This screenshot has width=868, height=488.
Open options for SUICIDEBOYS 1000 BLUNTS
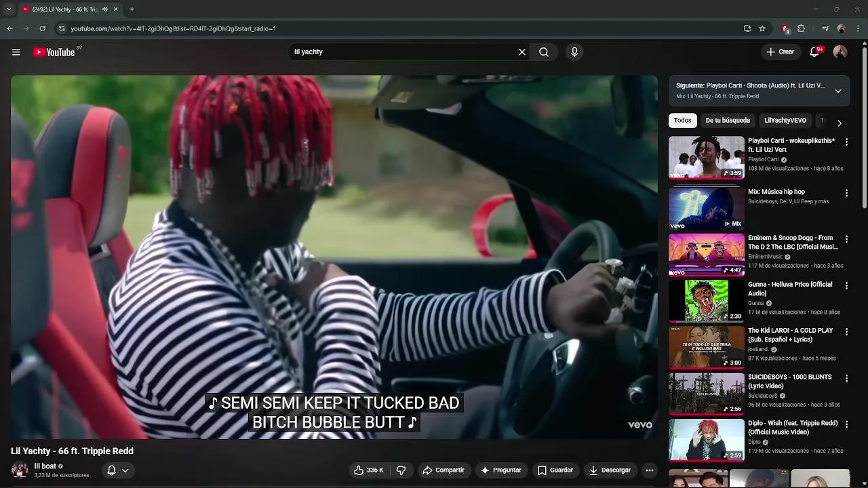846,378
